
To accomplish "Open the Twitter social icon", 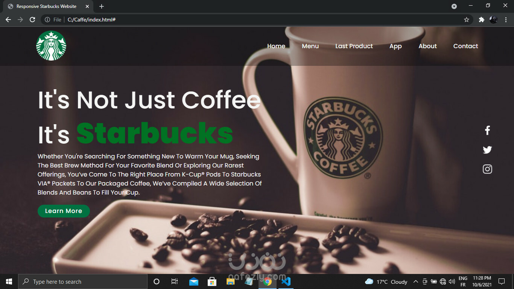I will tap(487, 150).
